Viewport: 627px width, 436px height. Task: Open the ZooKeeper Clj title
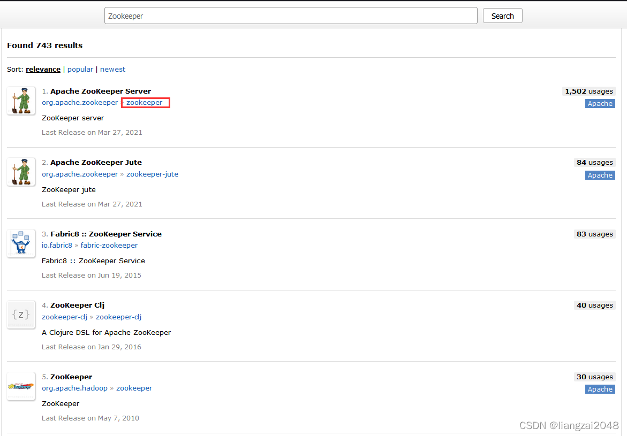[x=77, y=305]
